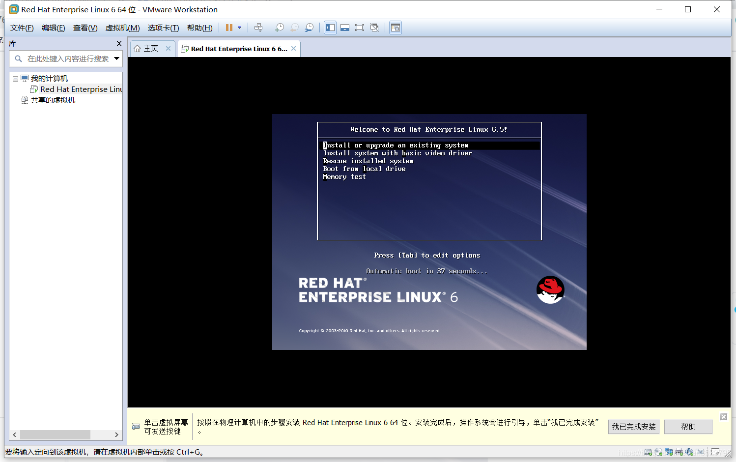Maximize the VMware Workstation window

tap(688, 9)
